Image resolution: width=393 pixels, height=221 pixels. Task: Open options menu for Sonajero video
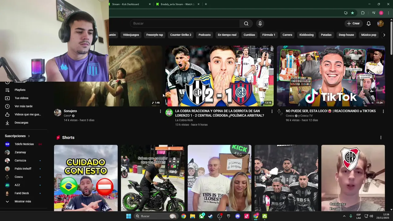coord(160,111)
